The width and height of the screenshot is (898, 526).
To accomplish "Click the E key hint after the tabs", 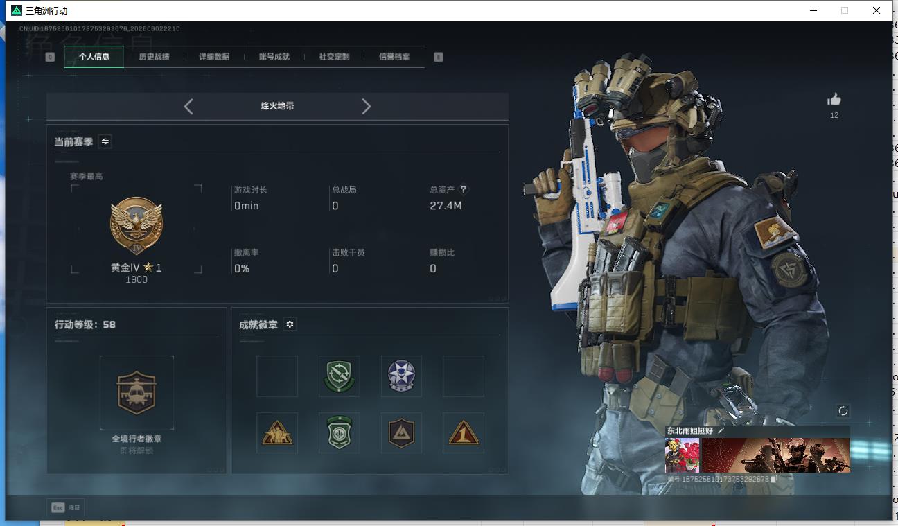I will coord(438,57).
